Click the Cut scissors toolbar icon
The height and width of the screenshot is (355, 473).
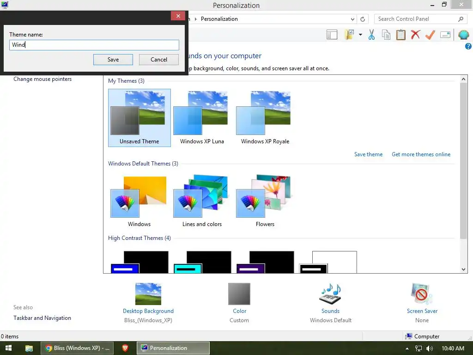coord(371,34)
